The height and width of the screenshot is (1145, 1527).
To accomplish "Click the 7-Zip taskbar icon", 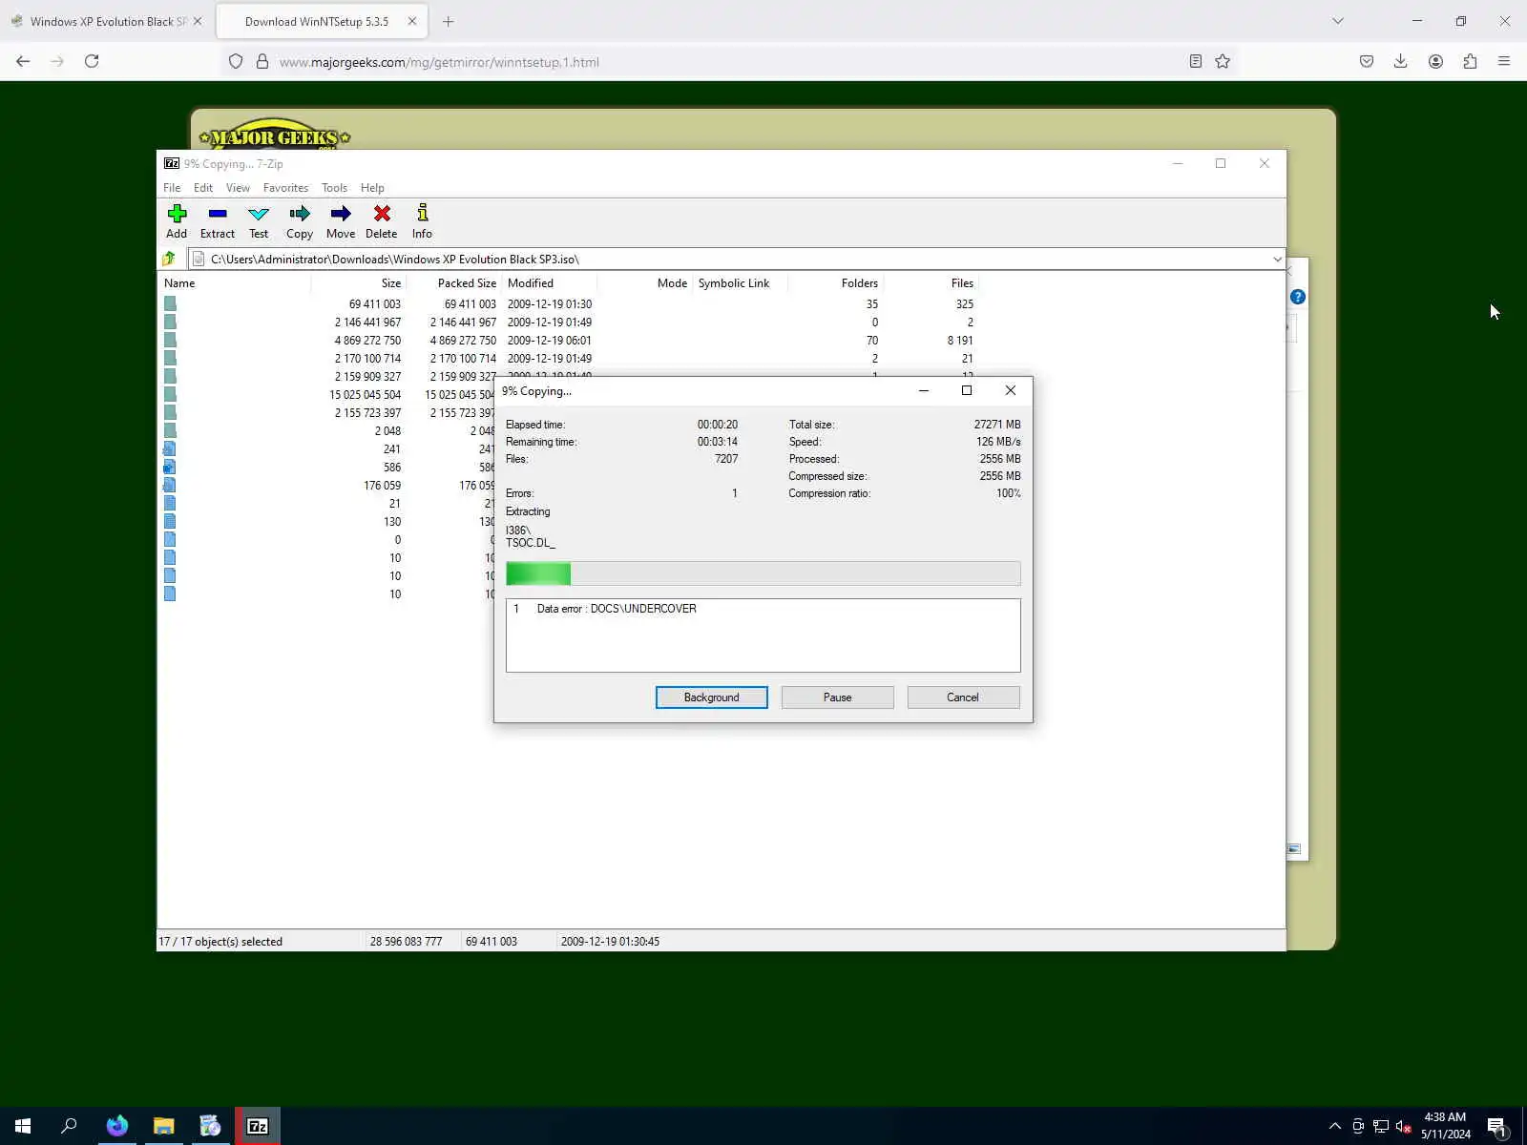I will coord(258,1126).
